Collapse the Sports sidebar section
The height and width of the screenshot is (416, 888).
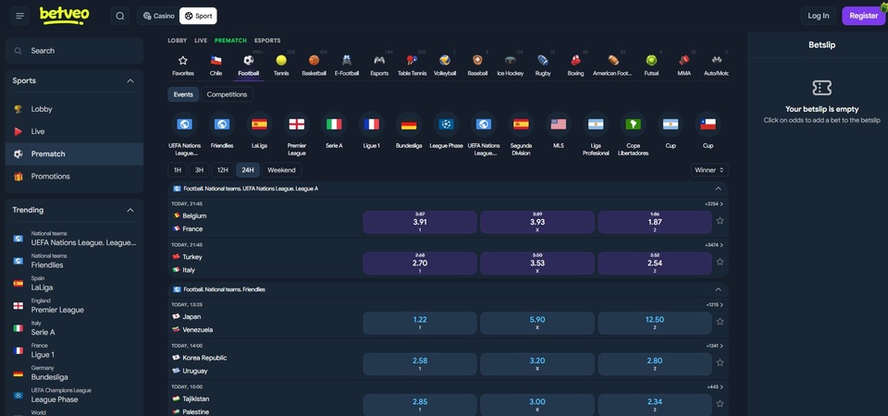[x=130, y=81]
